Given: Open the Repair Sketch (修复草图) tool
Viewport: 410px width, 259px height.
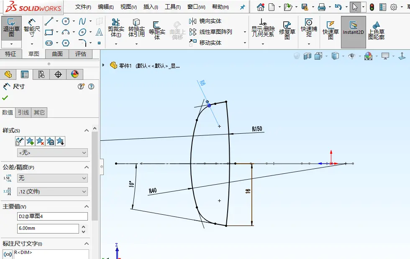Looking at the screenshot, I should [287, 30].
